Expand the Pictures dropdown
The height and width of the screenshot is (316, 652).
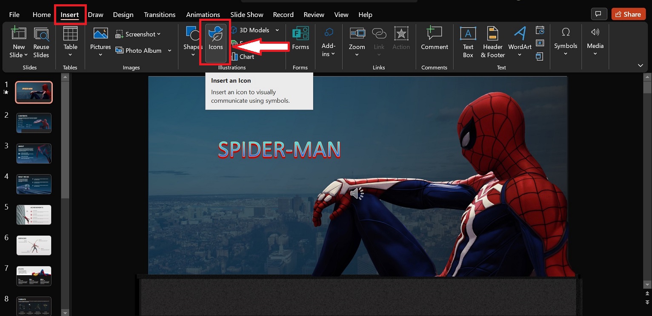pyautogui.click(x=100, y=55)
